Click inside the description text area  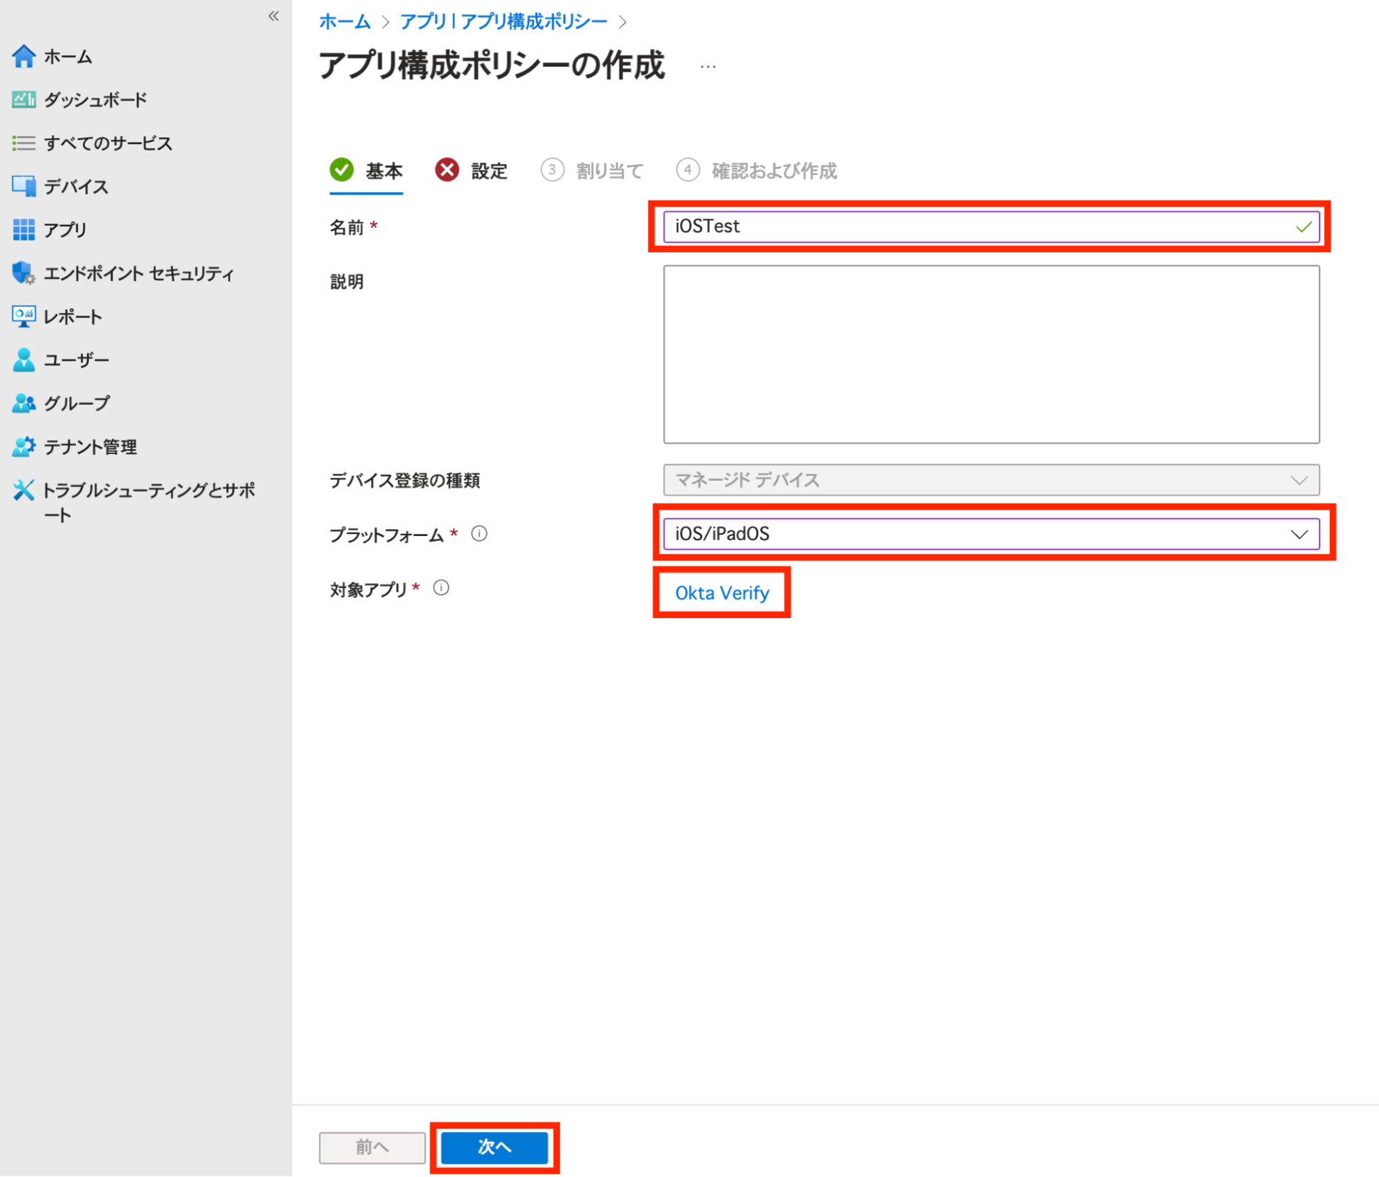point(991,354)
